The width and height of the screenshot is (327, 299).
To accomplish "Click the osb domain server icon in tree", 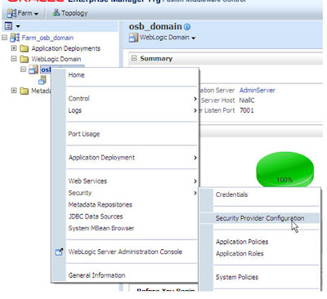I will pos(34,69).
